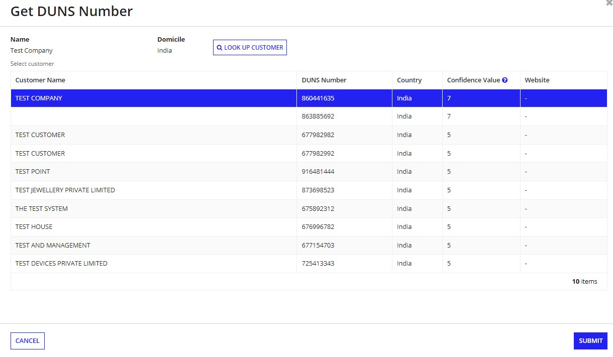The height and width of the screenshot is (357, 613).
Task: Click the DUNS Number column header
Action: tap(324, 80)
